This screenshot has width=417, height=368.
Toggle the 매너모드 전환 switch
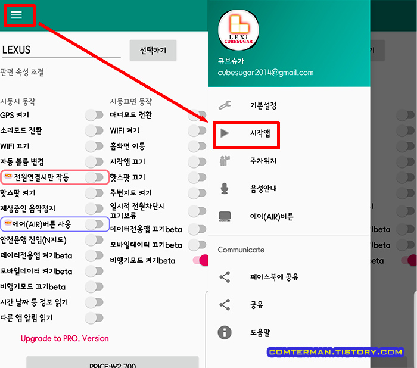point(197,115)
